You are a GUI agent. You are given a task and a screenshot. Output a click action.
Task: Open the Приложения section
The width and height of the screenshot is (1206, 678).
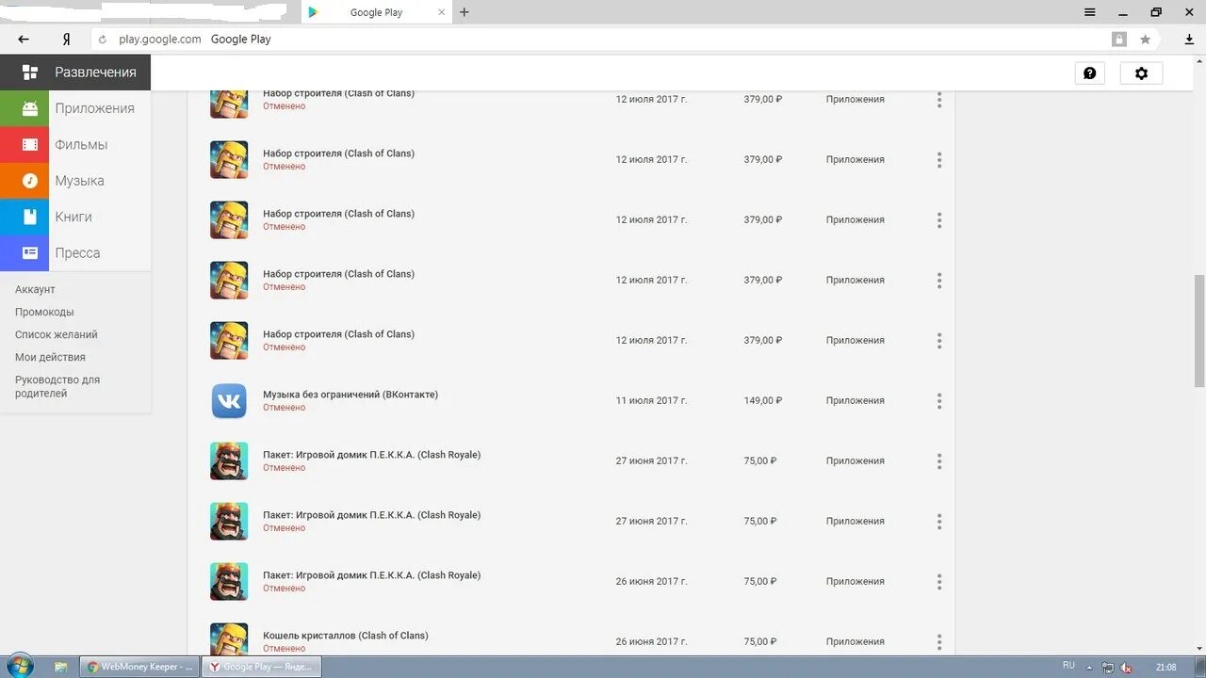(75, 108)
